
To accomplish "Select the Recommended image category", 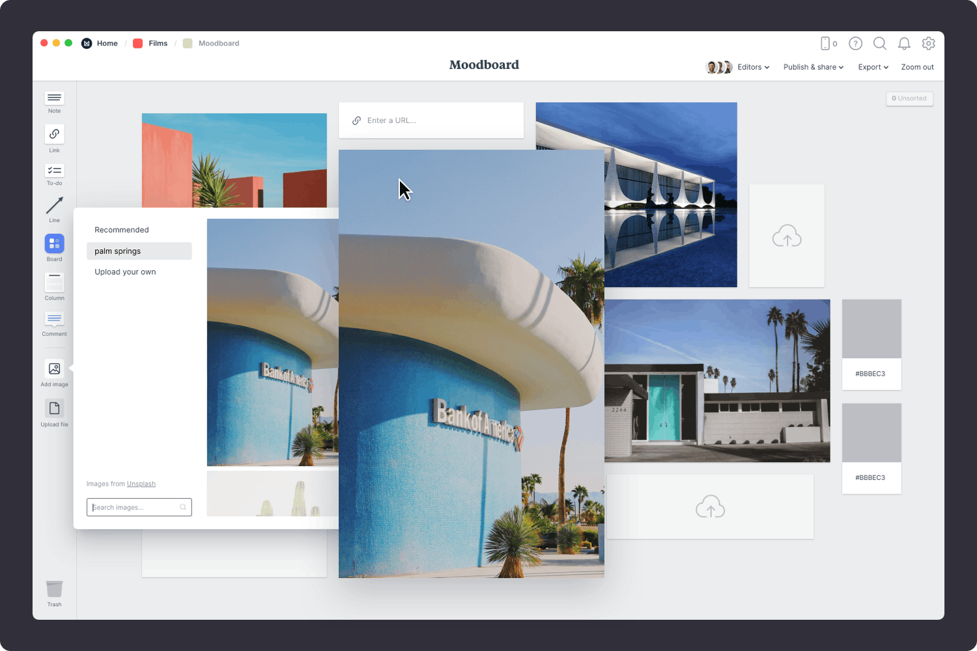I will pos(122,230).
